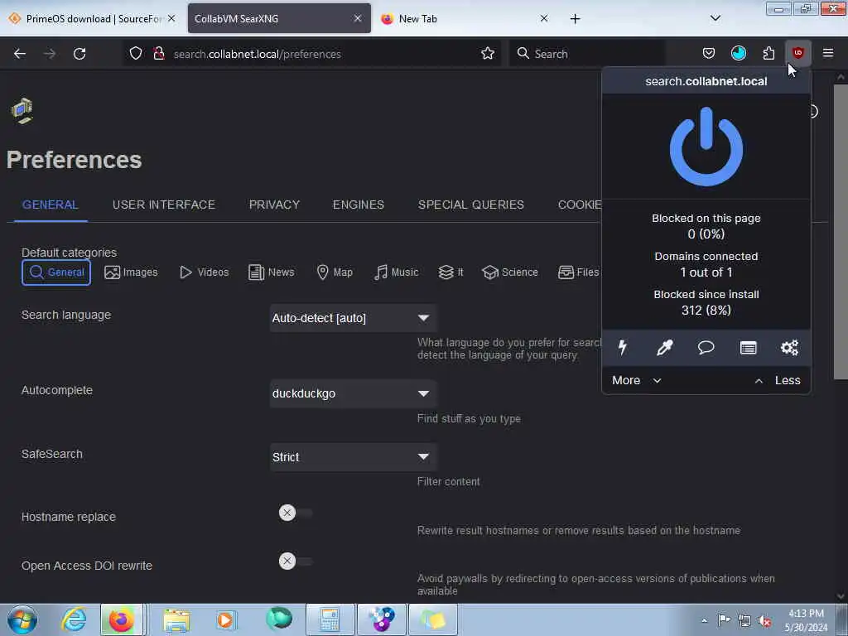Image resolution: width=848 pixels, height=636 pixels.
Task: Click the uBlock Origin power button
Action: tap(706, 147)
